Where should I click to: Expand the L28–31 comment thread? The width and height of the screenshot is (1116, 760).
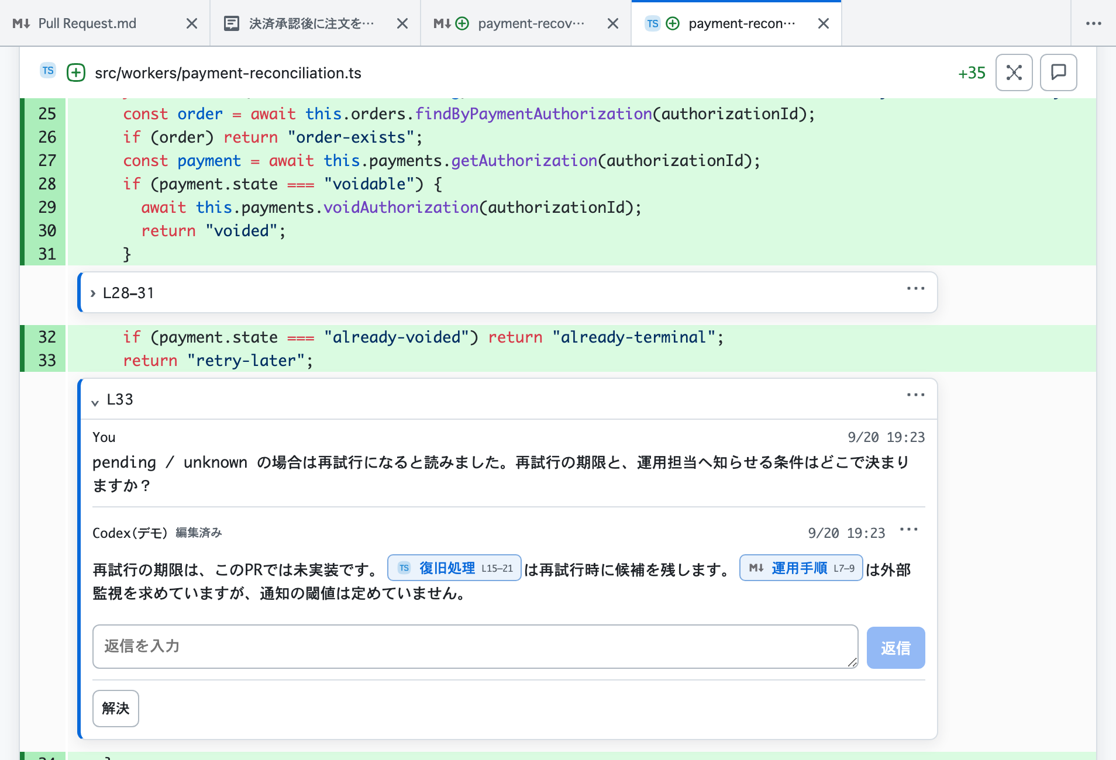pyautogui.click(x=93, y=293)
